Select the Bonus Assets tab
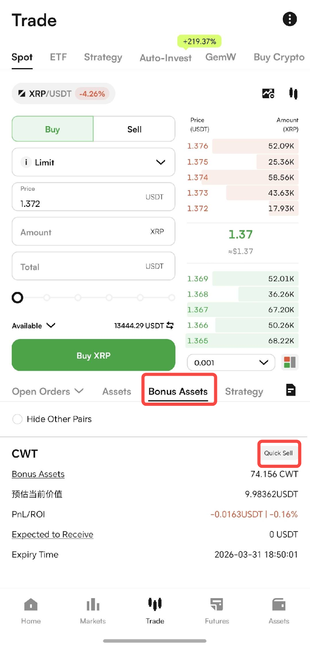This screenshot has height=649, width=310. tap(178, 391)
